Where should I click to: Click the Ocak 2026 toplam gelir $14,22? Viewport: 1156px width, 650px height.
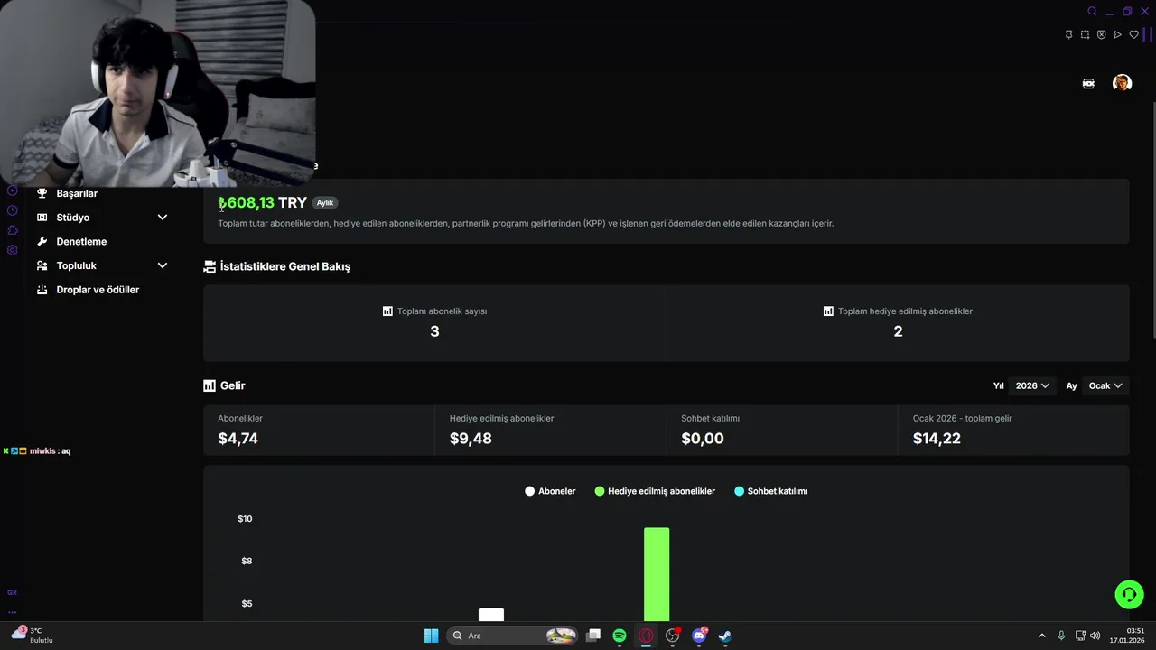pos(937,439)
